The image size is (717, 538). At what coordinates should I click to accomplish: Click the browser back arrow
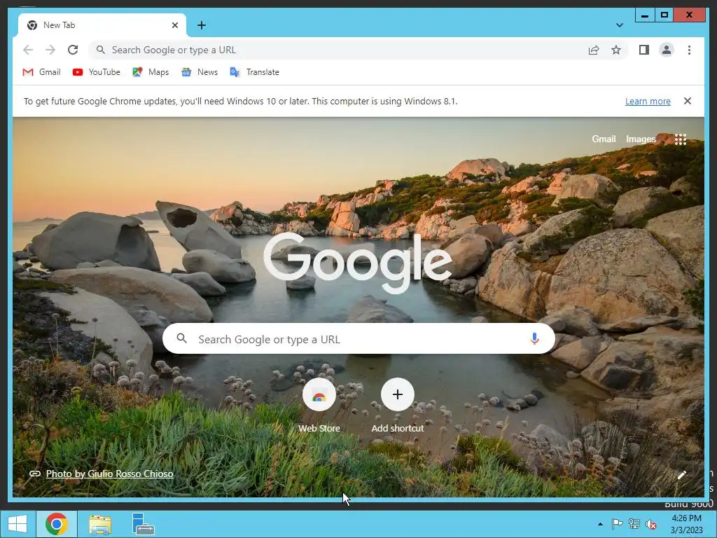tap(28, 50)
